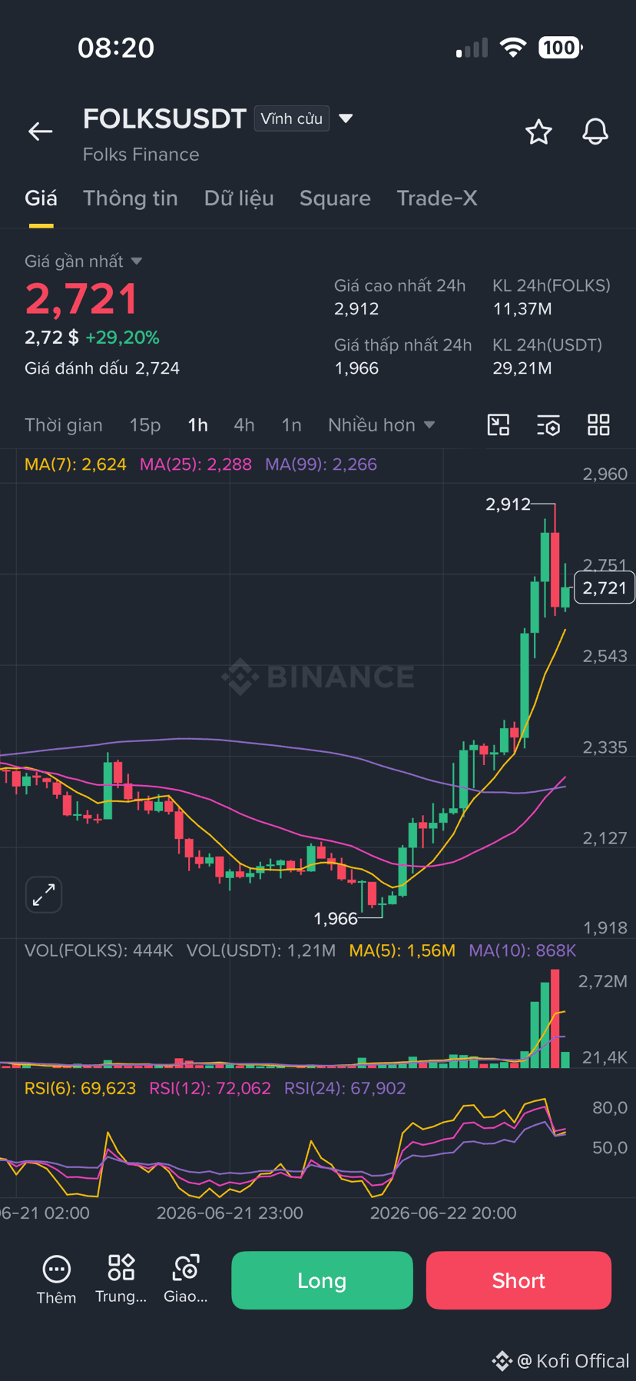Image resolution: width=636 pixels, height=1381 pixels.
Task: Tap the 1,966 low marker on chart
Action: click(x=336, y=919)
